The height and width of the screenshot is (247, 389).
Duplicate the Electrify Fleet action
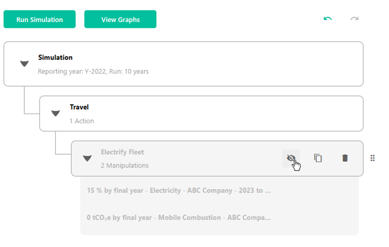point(318,158)
